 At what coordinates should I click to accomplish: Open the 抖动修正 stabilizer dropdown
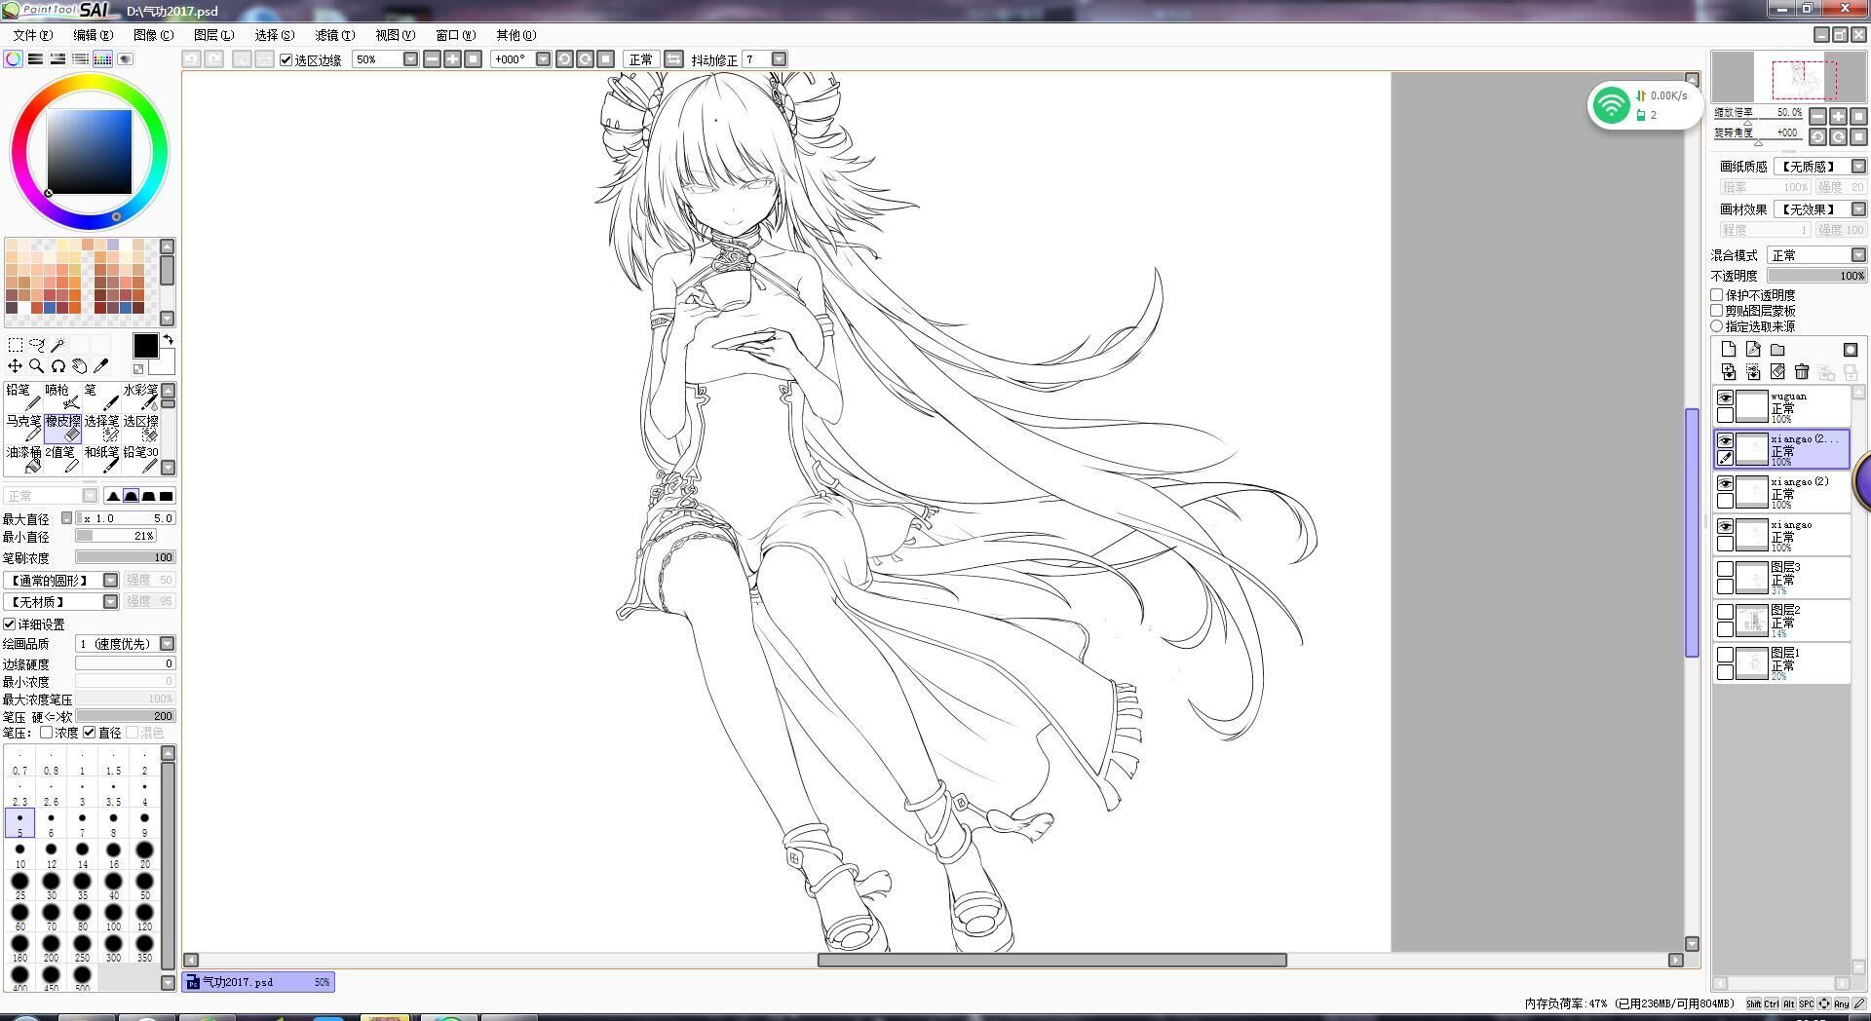tap(779, 59)
